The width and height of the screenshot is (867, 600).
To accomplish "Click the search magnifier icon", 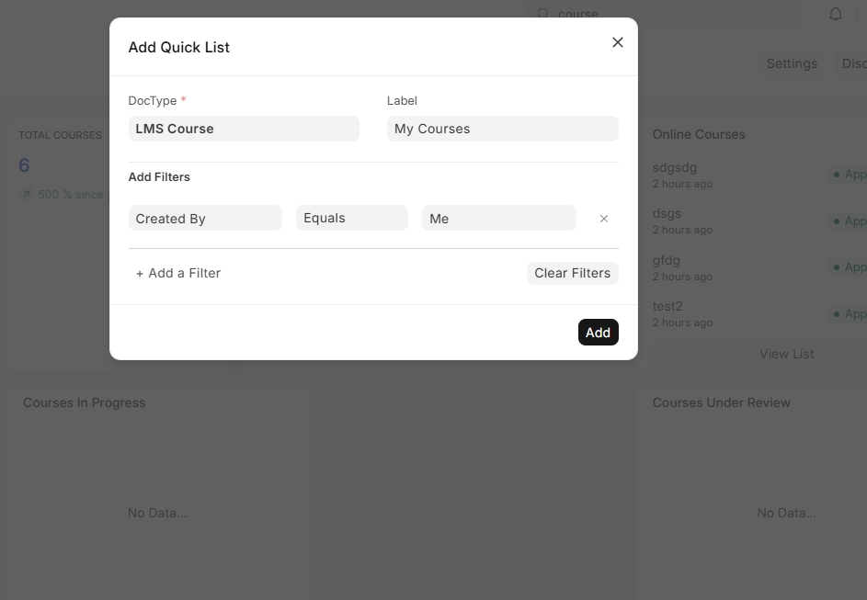I will pyautogui.click(x=543, y=13).
